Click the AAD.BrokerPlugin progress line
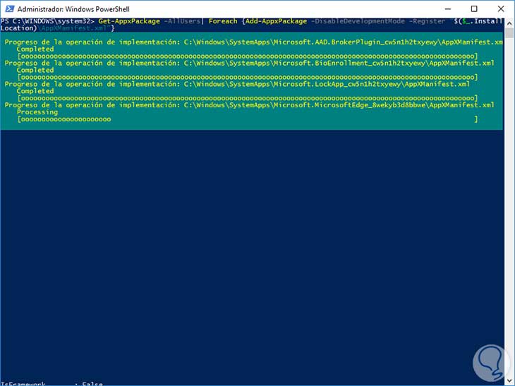This screenshot has width=515, height=386. (253, 42)
